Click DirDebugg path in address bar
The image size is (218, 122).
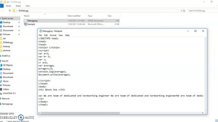(24, 11)
